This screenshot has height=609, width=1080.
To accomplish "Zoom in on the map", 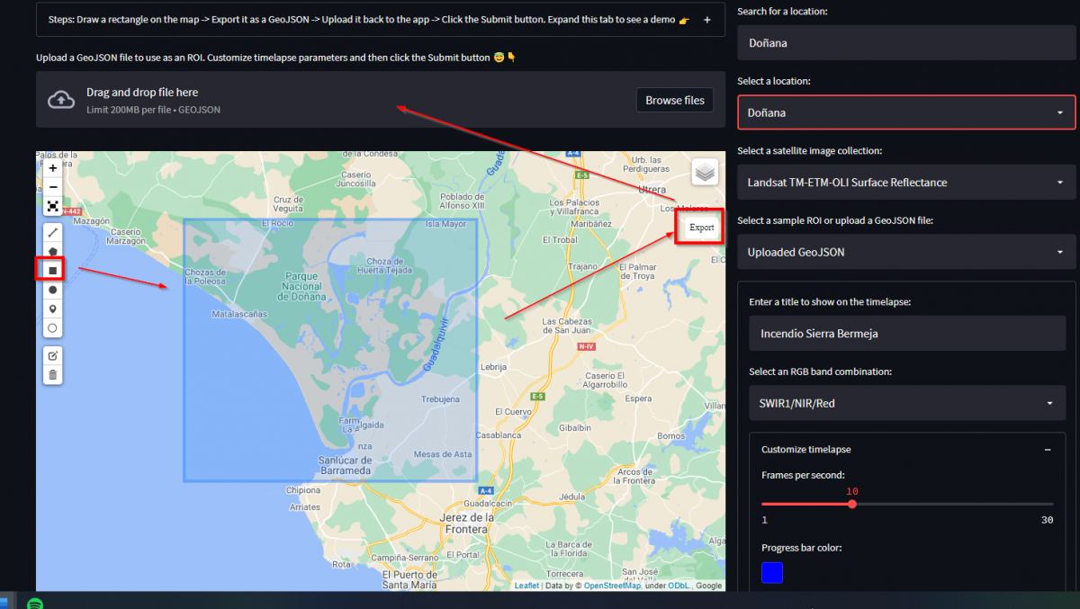I will 52,167.
